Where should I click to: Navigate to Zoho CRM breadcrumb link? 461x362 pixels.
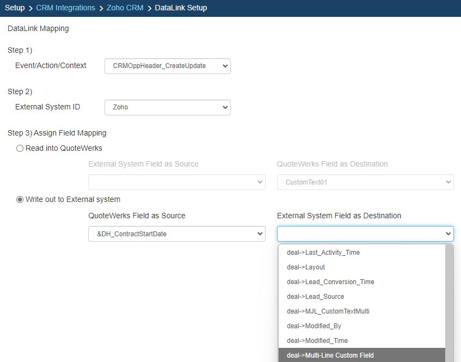125,8
